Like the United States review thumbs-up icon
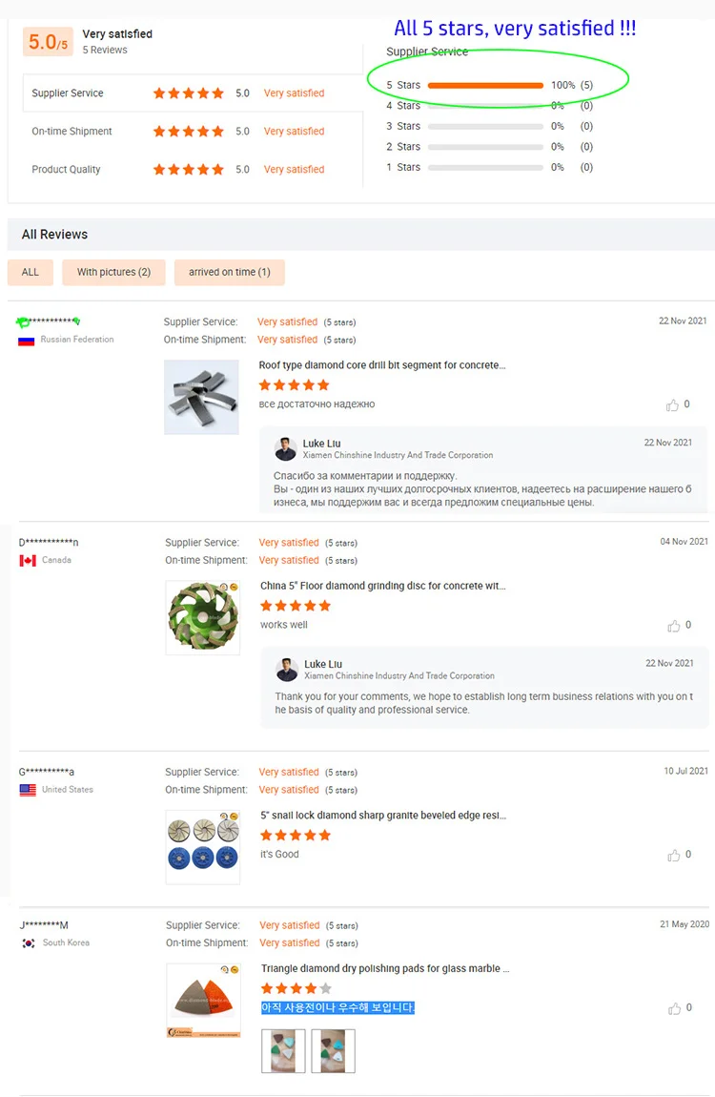This screenshot has width=715, height=1097. pyautogui.click(x=674, y=855)
